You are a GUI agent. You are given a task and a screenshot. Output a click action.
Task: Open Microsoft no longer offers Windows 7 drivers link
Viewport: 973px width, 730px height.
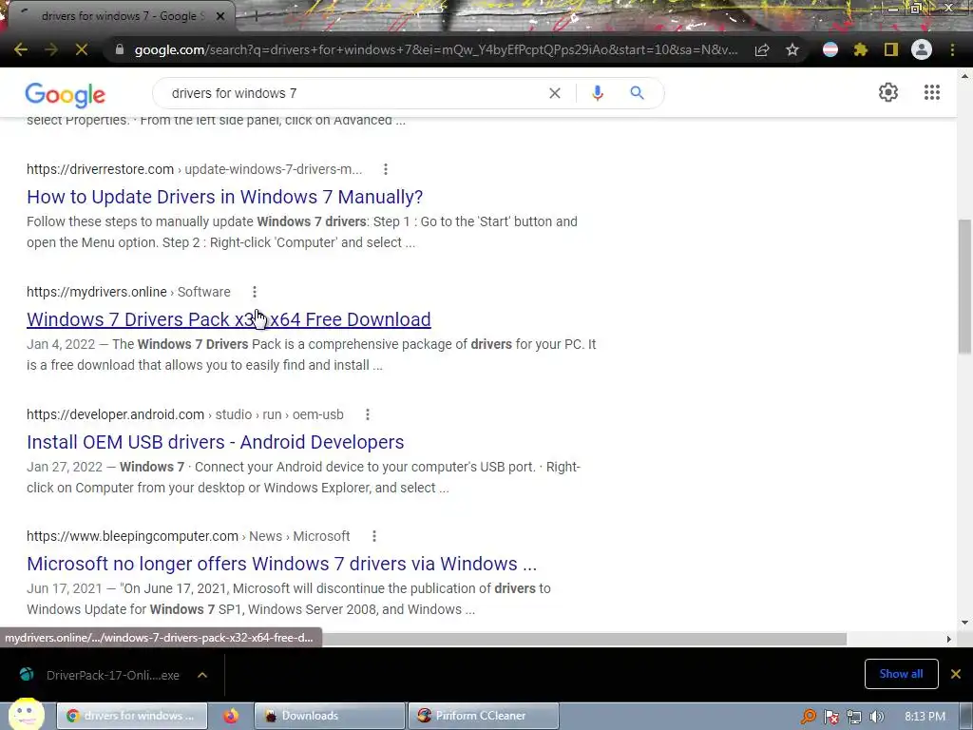281,564
